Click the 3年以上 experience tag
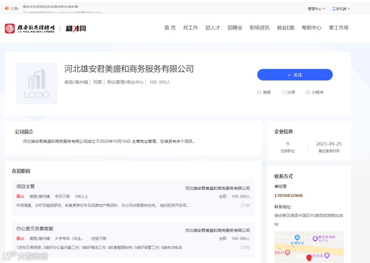The width and height of the screenshot is (370, 263). tap(82, 197)
